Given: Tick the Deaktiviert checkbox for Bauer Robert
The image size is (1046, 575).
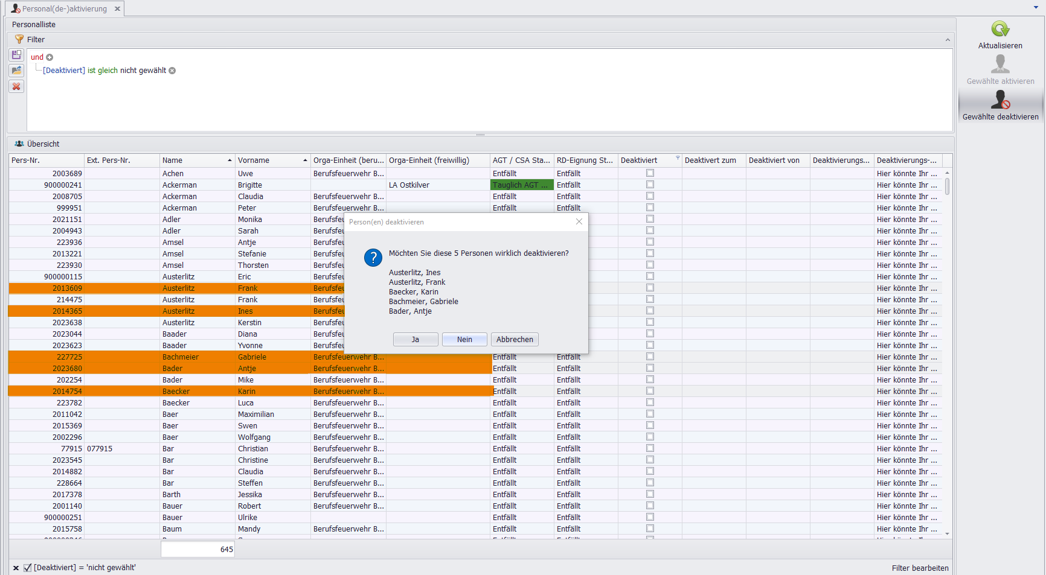Looking at the screenshot, I should pos(650,506).
